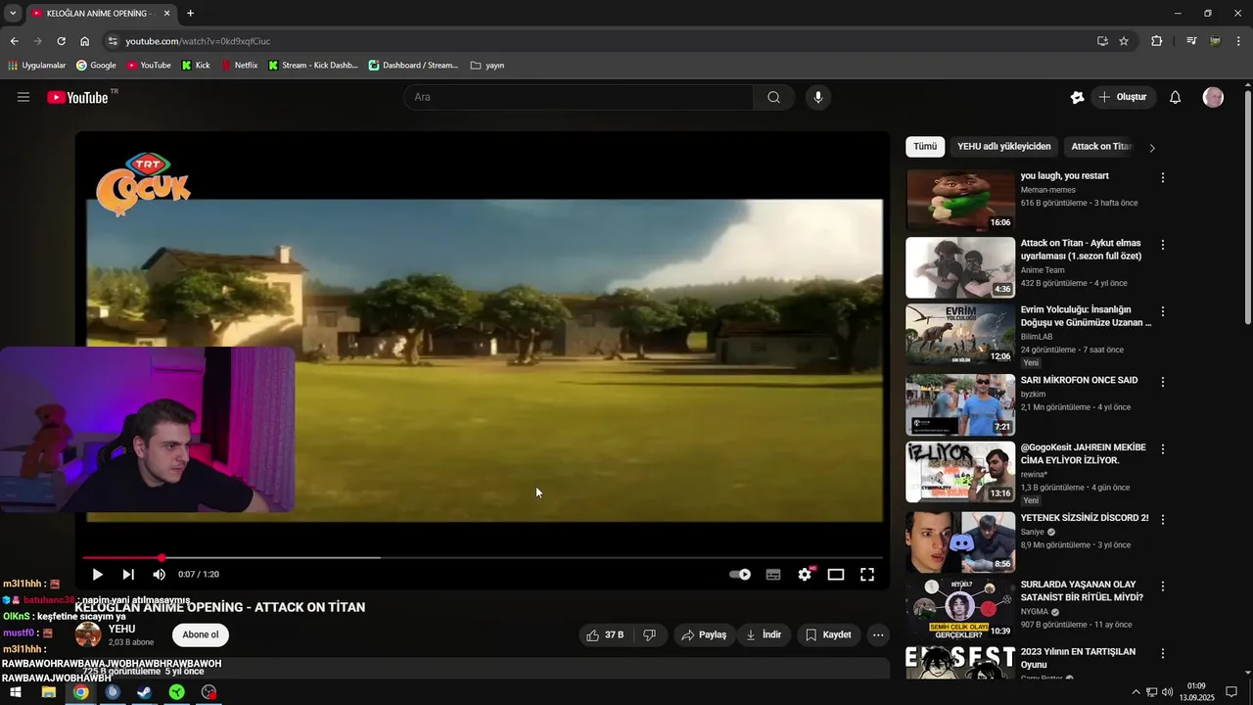The width and height of the screenshot is (1253, 705).
Task: Go back in the browser
Action: (x=14, y=41)
